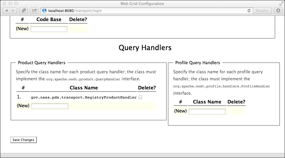Image resolution: width=285 pixels, height=158 pixels.
Task: Show downloads using the download arrow icon
Action: pos(278,11)
